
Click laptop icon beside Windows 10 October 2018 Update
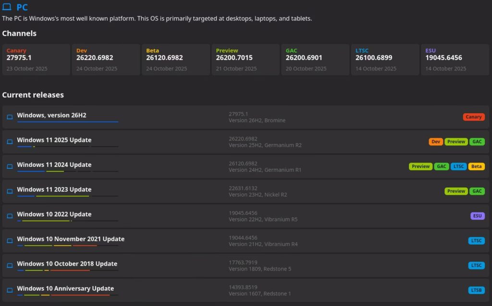pos(10,265)
